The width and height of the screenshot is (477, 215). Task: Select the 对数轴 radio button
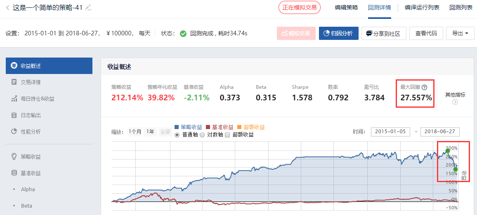click(202, 135)
